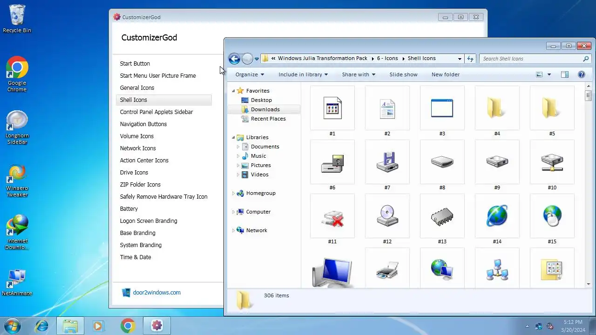Refresh the Shell Icons folder address
Screen dimensions: 596x335
point(470,59)
